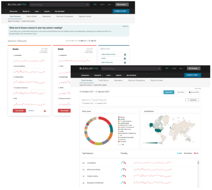
Task: Open Mandates tab in back window
Action: [47, 17]
